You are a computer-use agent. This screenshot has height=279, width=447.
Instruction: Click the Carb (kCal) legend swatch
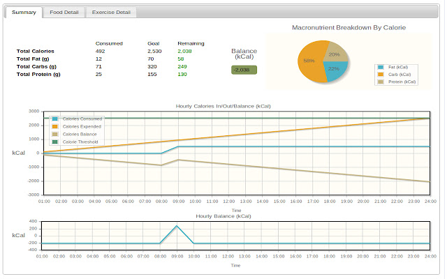[x=381, y=75]
